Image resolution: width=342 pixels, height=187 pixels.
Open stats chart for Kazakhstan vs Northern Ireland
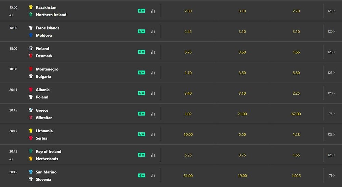(153, 11)
